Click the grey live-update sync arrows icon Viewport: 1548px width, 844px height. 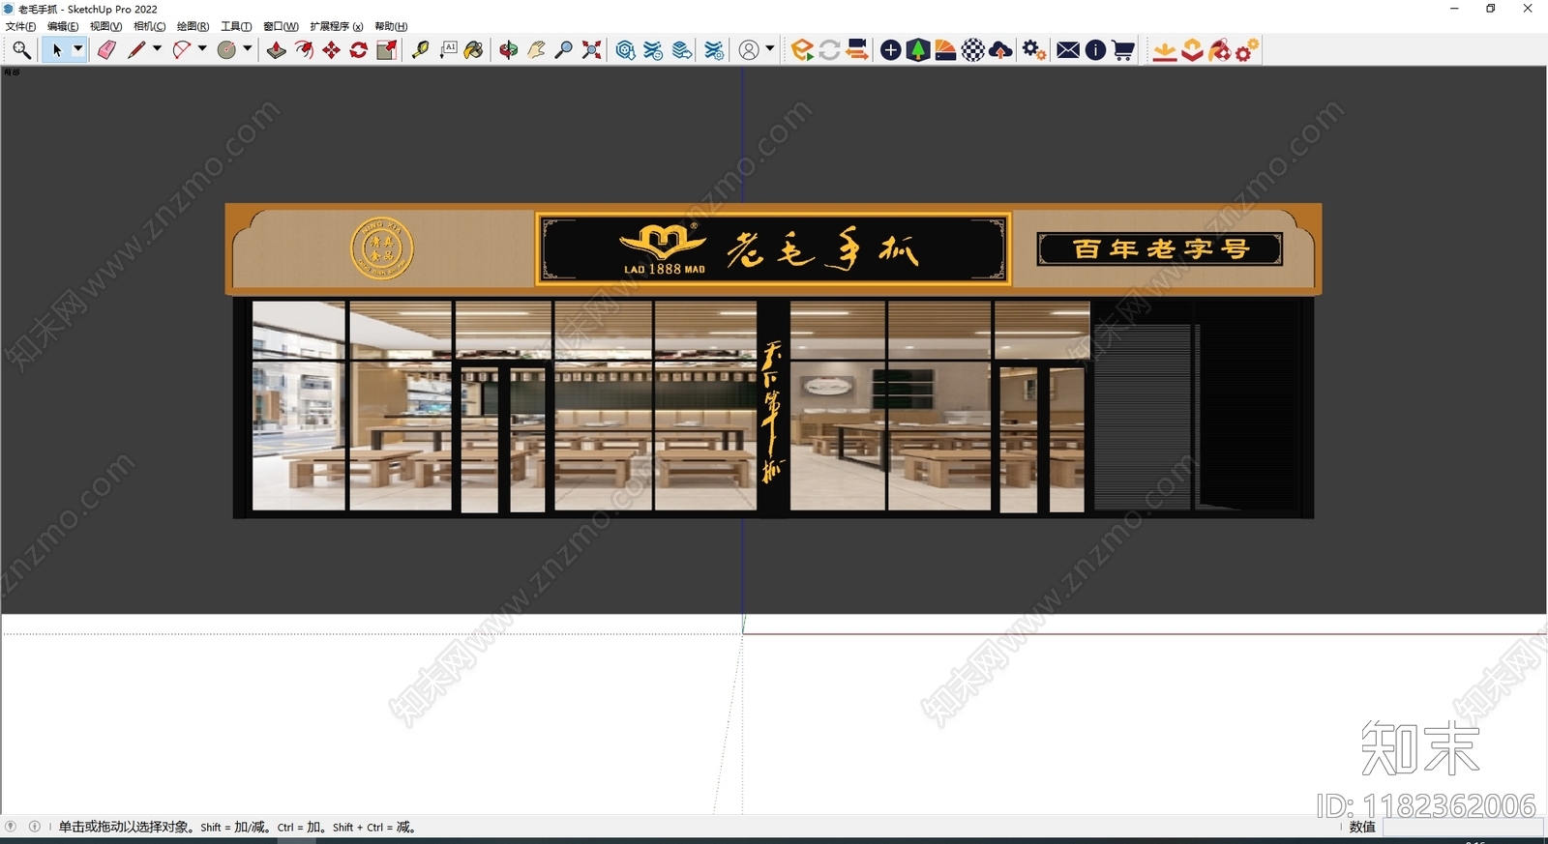[x=829, y=50]
